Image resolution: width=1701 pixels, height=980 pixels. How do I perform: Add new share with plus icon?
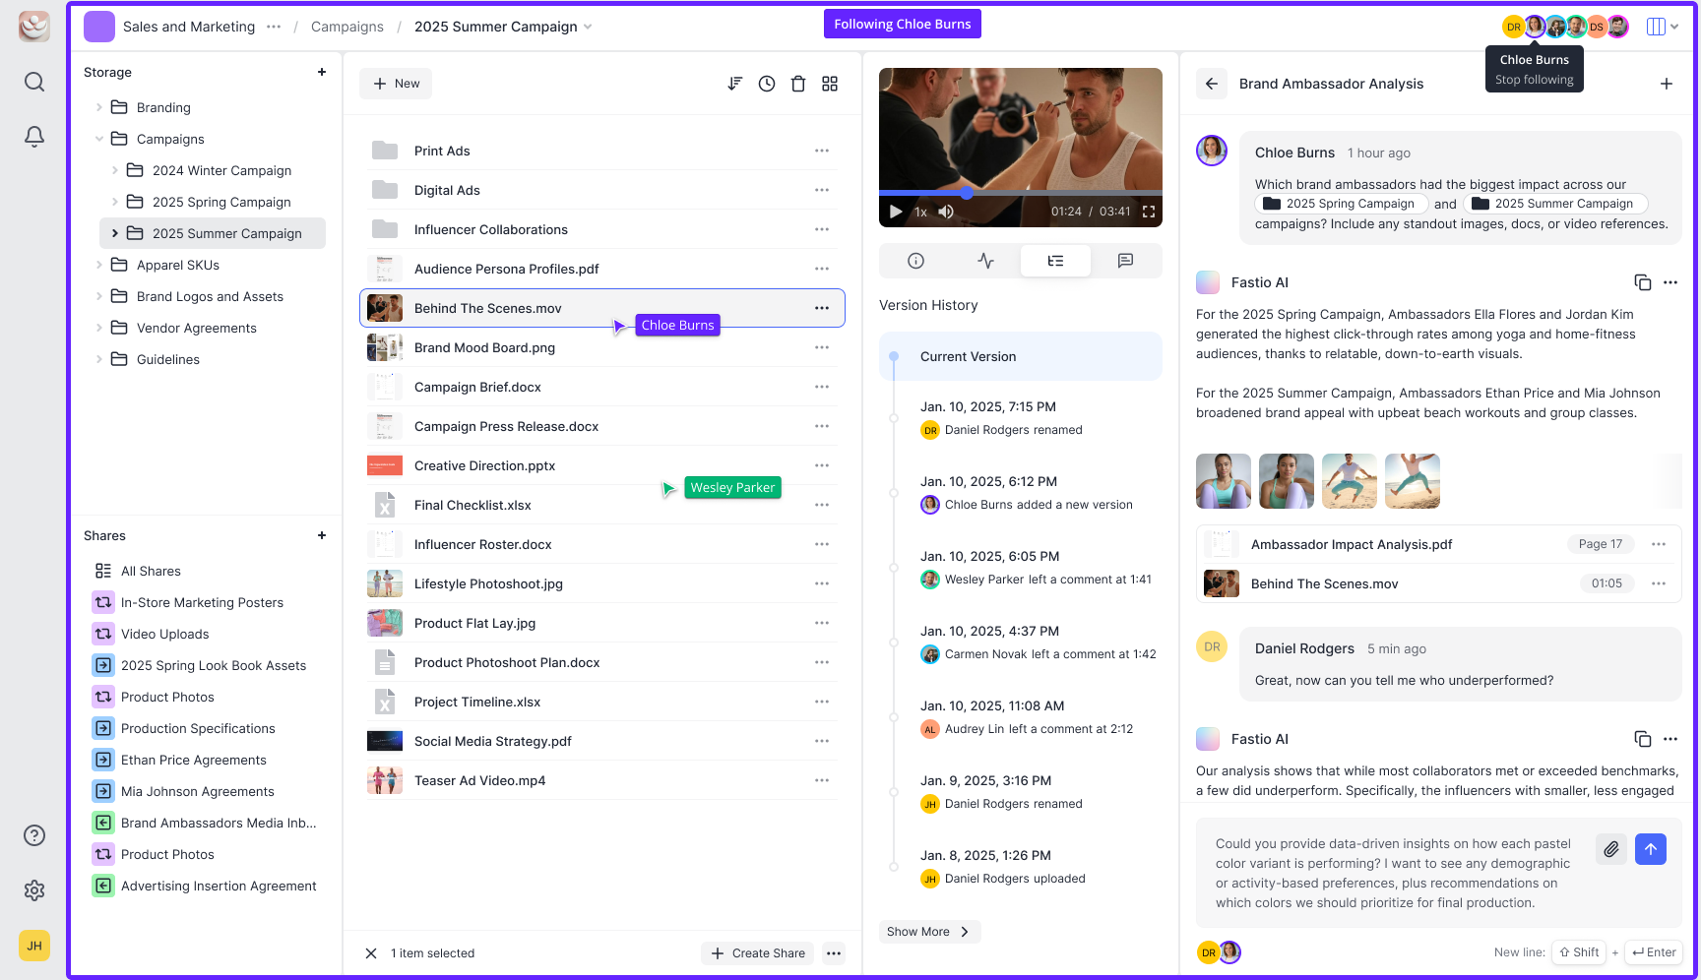[322, 535]
